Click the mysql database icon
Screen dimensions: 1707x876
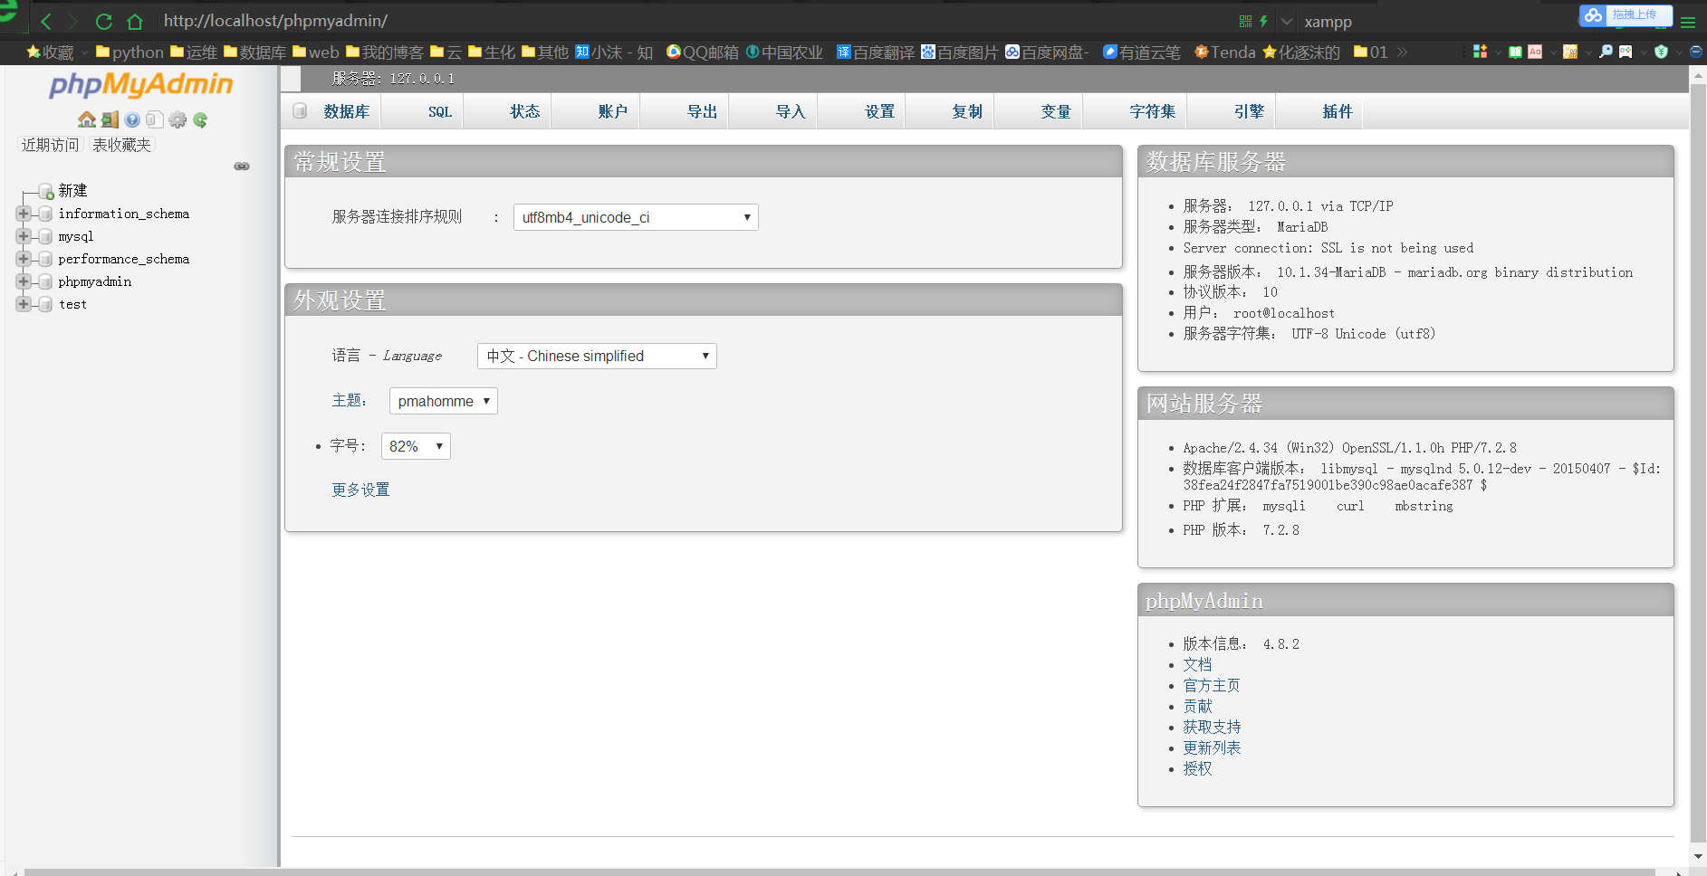(x=44, y=236)
